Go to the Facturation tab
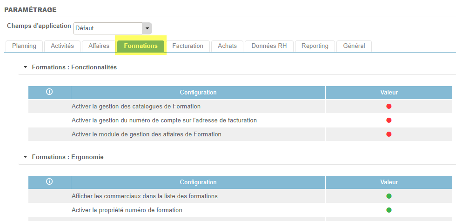The image size is (456, 221). [188, 46]
